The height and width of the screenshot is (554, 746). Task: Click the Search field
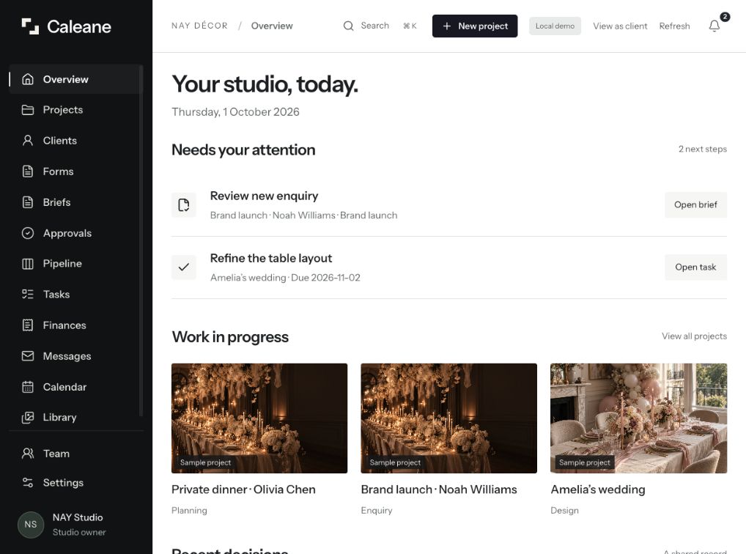[x=380, y=26]
